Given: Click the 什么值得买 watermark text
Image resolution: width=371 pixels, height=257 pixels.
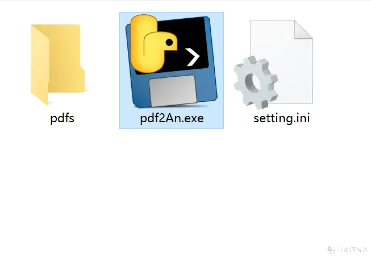Looking at the screenshot, I should 352,249.
